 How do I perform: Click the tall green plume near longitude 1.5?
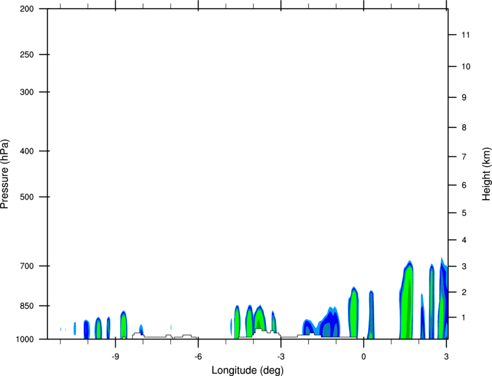pyautogui.click(x=407, y=301)
